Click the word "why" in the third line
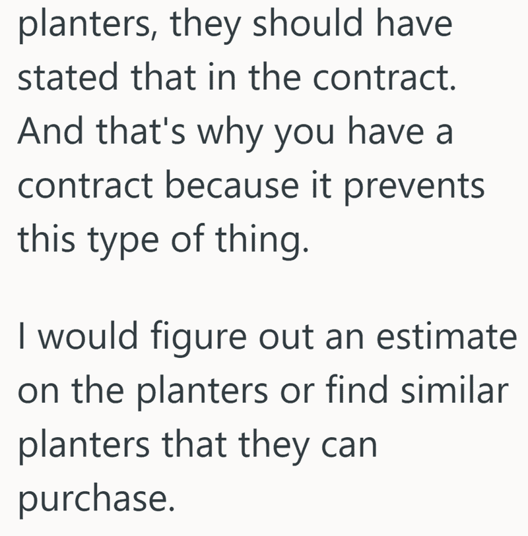Image resolution: width=528 pixels, height=536 pixels. coord(232,134)
